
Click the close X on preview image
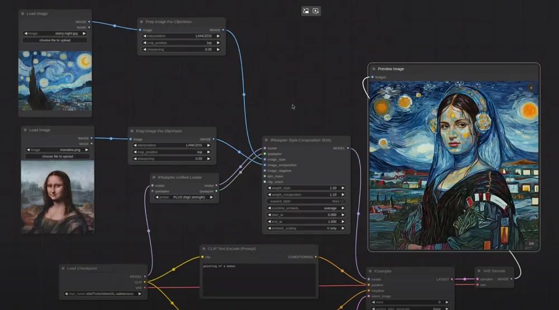coord(531,88)
